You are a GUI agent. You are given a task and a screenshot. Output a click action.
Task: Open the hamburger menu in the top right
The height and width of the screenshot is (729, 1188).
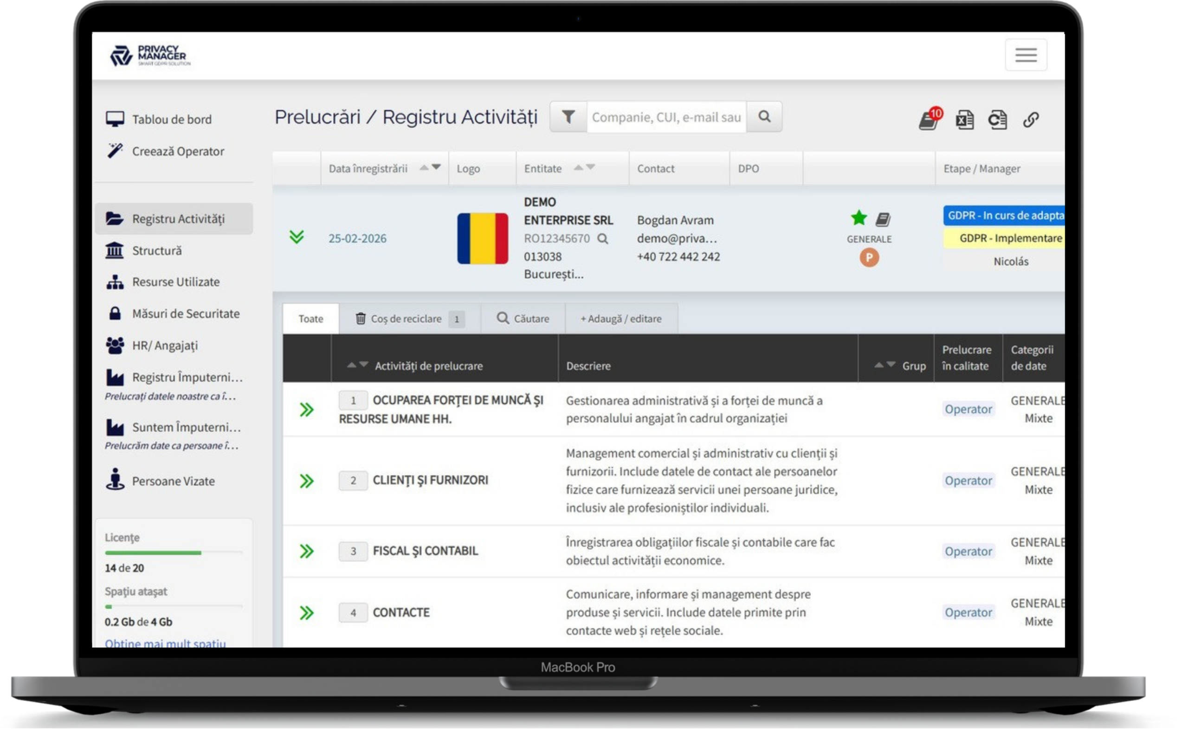(1026, 55)
